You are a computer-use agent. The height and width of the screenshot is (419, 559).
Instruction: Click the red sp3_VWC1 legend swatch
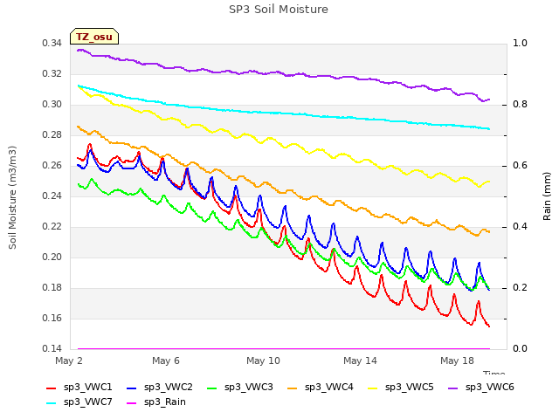pos(52,388)
